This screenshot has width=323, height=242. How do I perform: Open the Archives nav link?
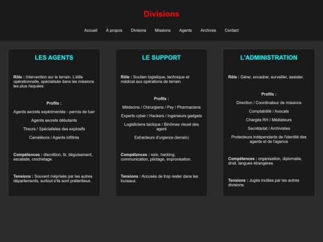click(208, 30)
